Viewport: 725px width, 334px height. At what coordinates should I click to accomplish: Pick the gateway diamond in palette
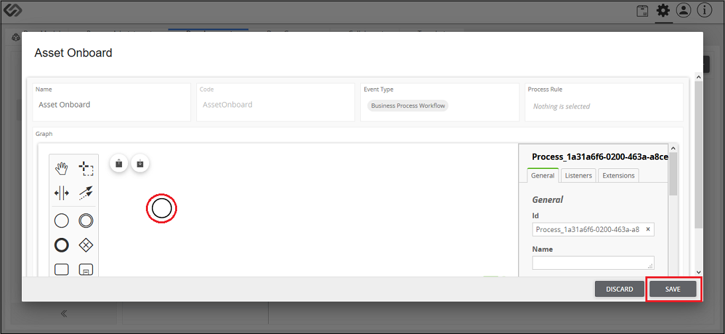(x=86, y=245)
